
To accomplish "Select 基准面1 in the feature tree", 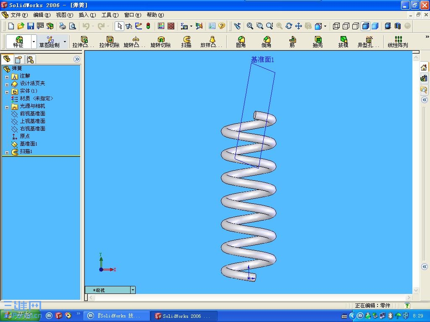I will click(29, 144).
